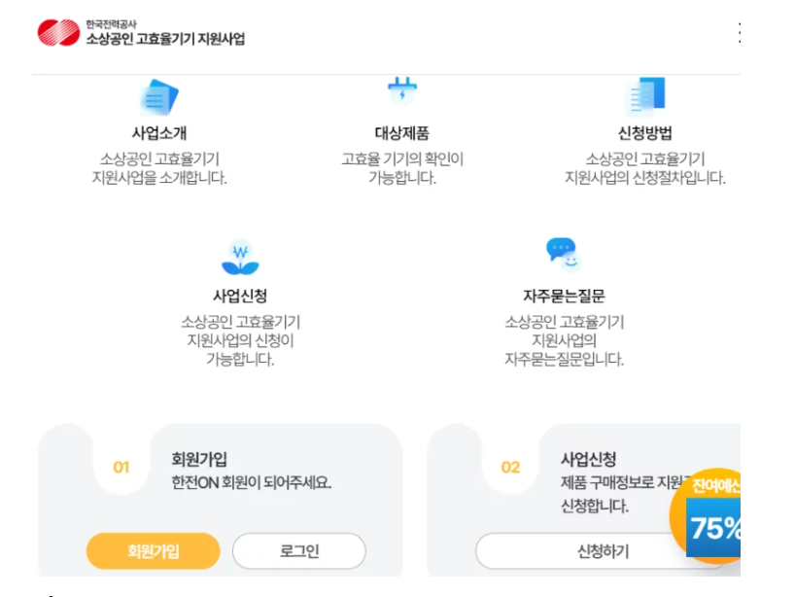The height and width of the screenshot is (597, 795).
Task: Open the 자주묻는질문 FAQ label
Action: coord(564,296)
